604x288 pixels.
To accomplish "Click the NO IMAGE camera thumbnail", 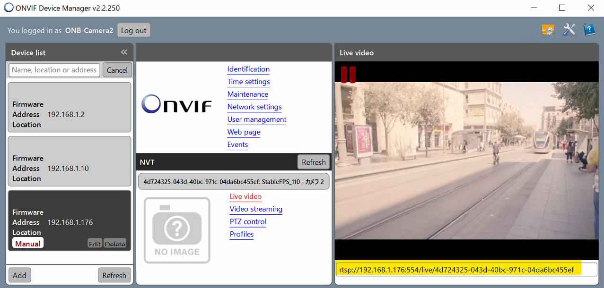I will [x=177, y=230].
